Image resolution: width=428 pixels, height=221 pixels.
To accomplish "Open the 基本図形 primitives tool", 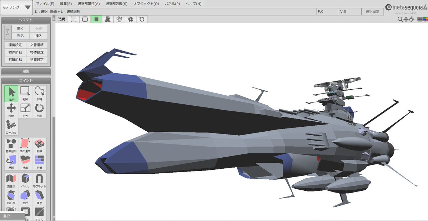I will 11,145.
